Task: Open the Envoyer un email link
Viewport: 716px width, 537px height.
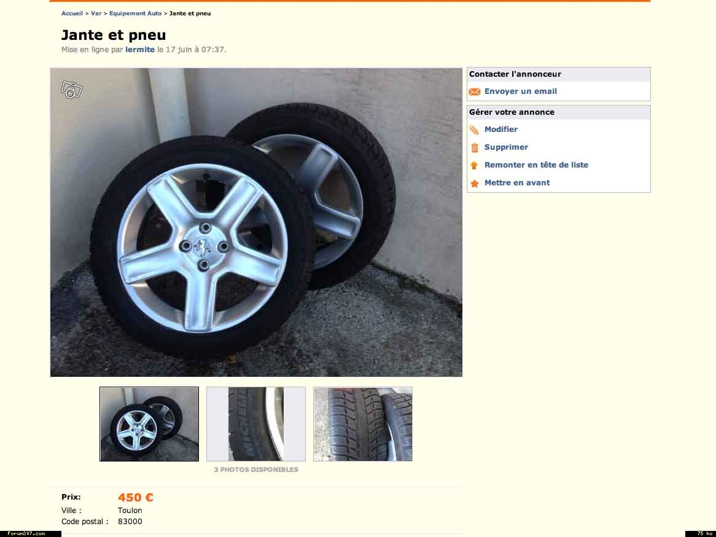Action: (x=520, y=91)
